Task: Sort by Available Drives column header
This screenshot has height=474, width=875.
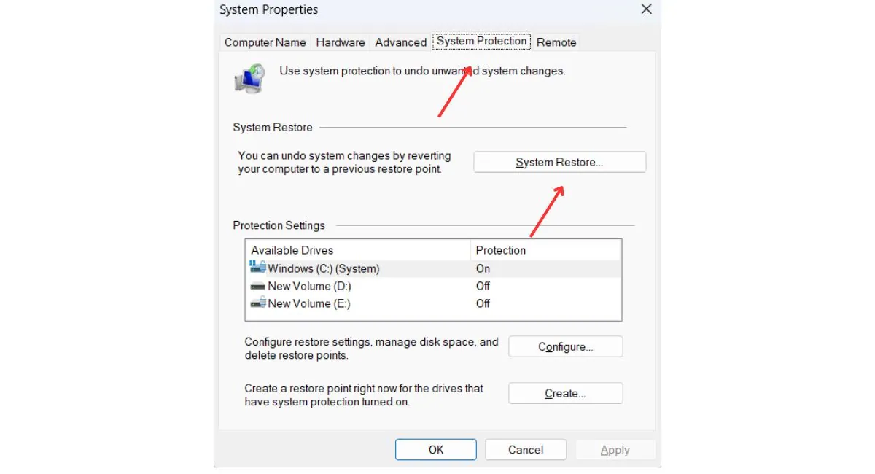Action: (x=359, y=250)
